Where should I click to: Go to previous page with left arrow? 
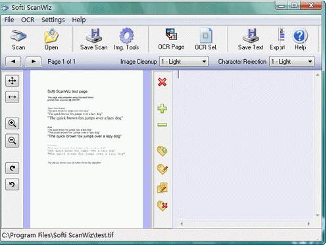pos(13,62)
